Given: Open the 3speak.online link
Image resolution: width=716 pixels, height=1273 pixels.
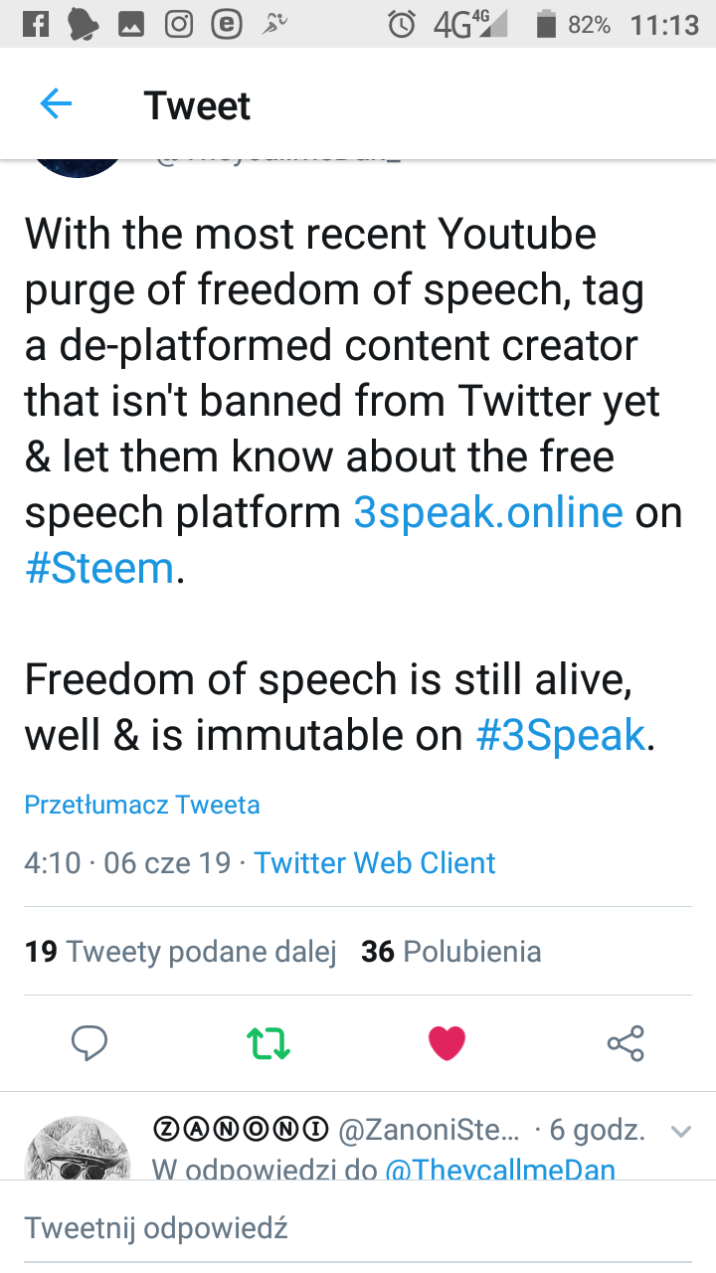Looking at the screenshot, I should coord(488,512).
